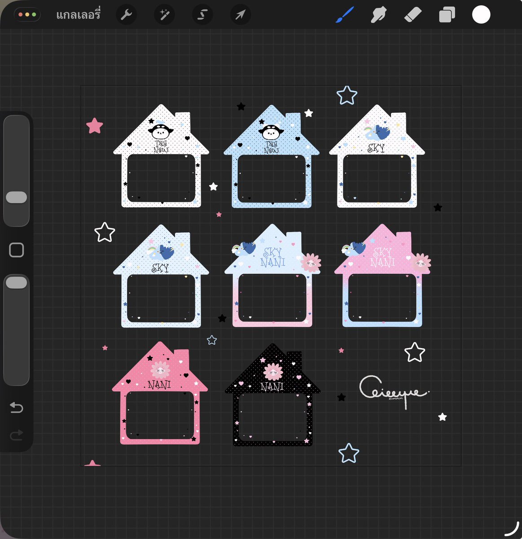Click the brush opacity slider handle
The width and height of the screenshot is (522, 539).
point(17,283)
